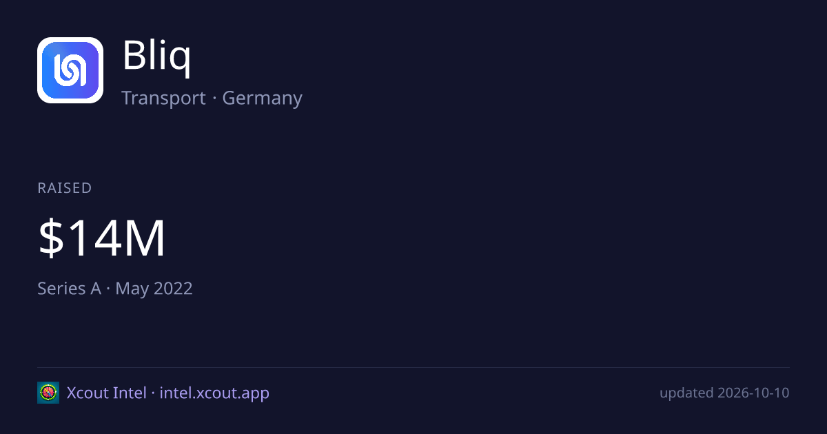Click the dot between Series A and May 2022
The height and width of the screenshot is (434, 827).
pos(108,289)
